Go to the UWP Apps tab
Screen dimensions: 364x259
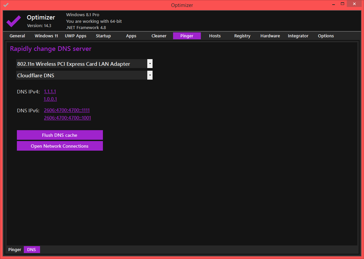[x=75, y=36]
